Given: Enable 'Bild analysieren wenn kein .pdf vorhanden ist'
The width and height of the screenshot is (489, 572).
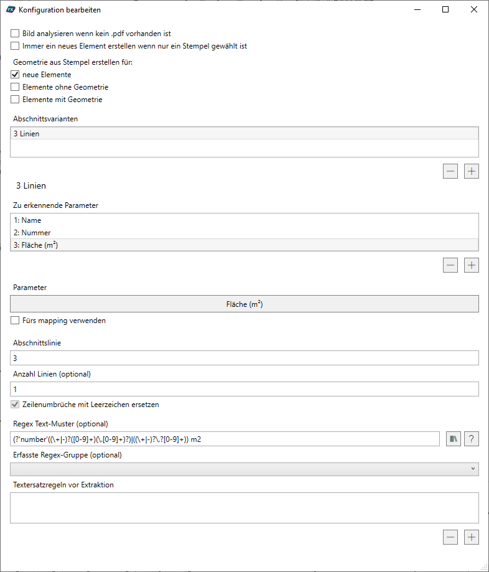Looking at the screenshot, I should 14,33.
